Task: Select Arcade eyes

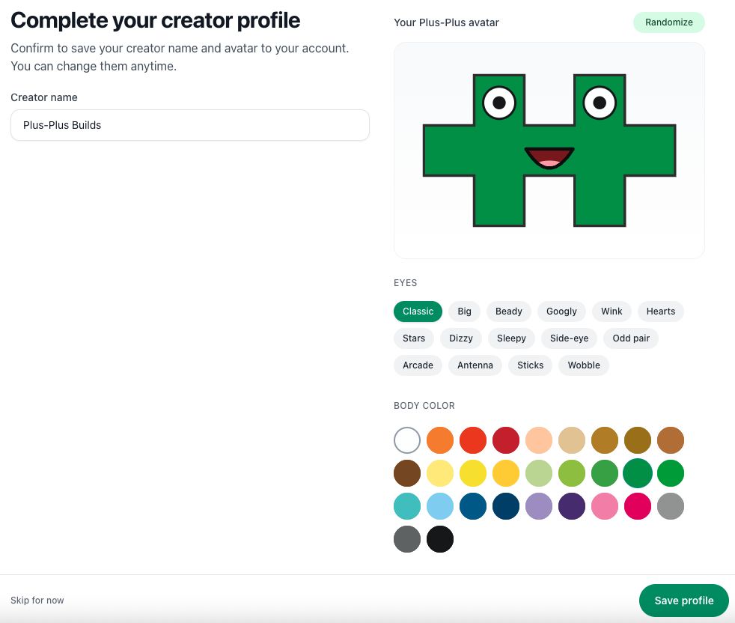Action: pyautogui.click(x=418, y=365)
